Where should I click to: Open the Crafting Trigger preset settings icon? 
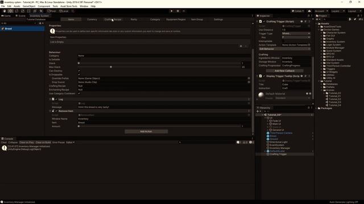(x=305, y=22)
